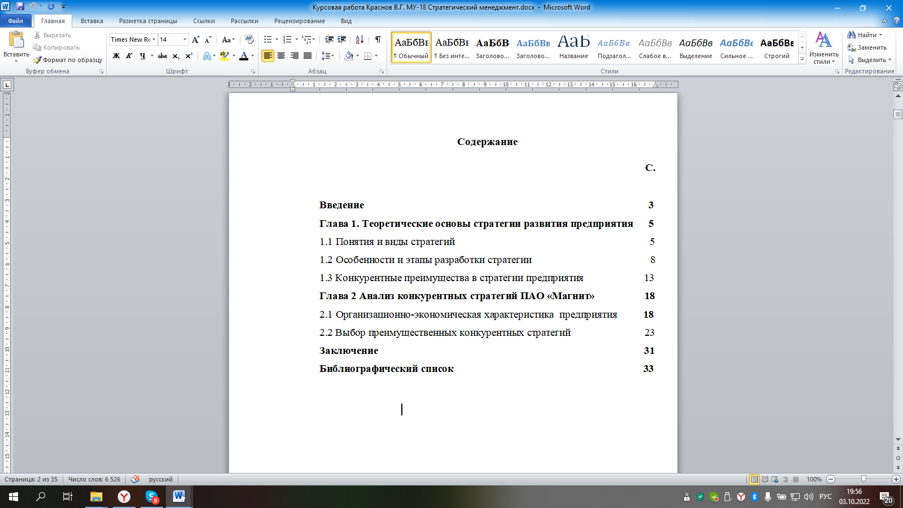Image resolution: width=903 pixels, height=508 pixels.
Task: Click the spell check status icon
Action: point(135,479)
